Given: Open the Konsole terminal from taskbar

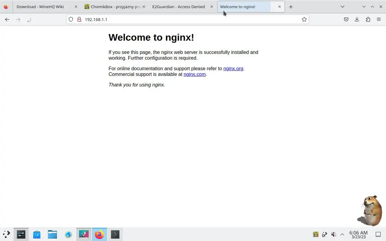Looking at the screenshot, I should [x=115, y=234].
